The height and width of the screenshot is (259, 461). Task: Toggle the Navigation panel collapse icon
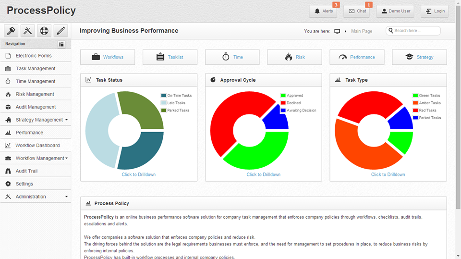61,44
